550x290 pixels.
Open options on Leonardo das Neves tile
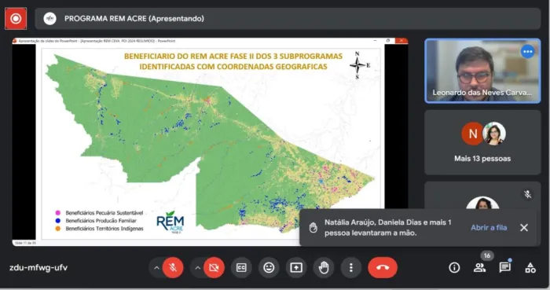528,52
